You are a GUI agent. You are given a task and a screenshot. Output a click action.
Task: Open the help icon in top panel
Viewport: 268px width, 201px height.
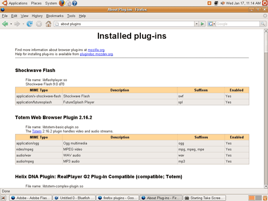tap(75, 3)
